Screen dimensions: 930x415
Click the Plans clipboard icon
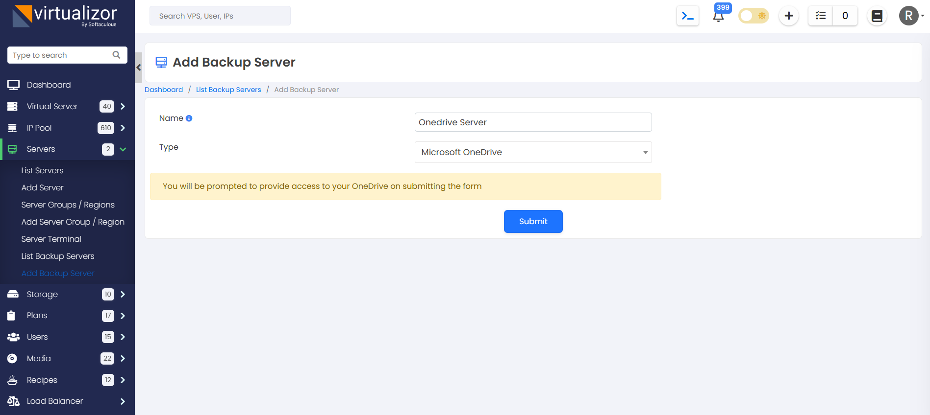click(11, 316)
